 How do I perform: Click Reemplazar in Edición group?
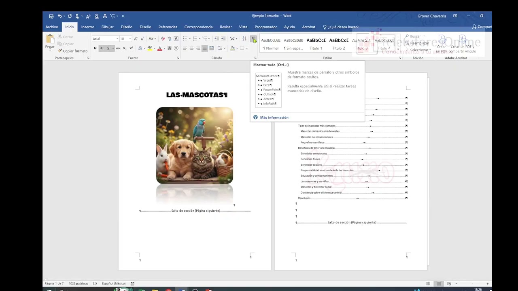pos(417,43)
